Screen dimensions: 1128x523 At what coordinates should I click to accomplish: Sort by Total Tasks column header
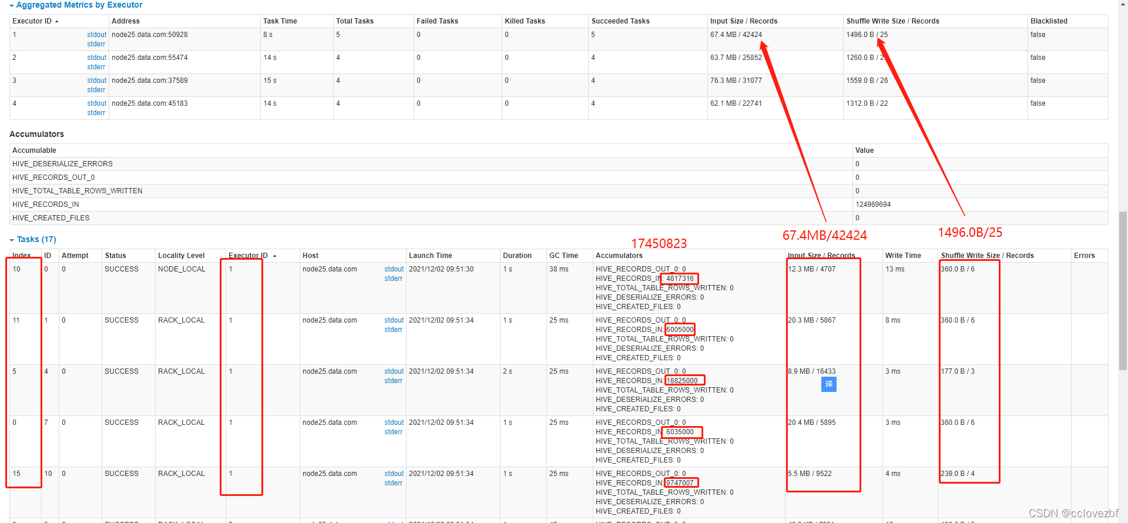[x=355, y=21]
